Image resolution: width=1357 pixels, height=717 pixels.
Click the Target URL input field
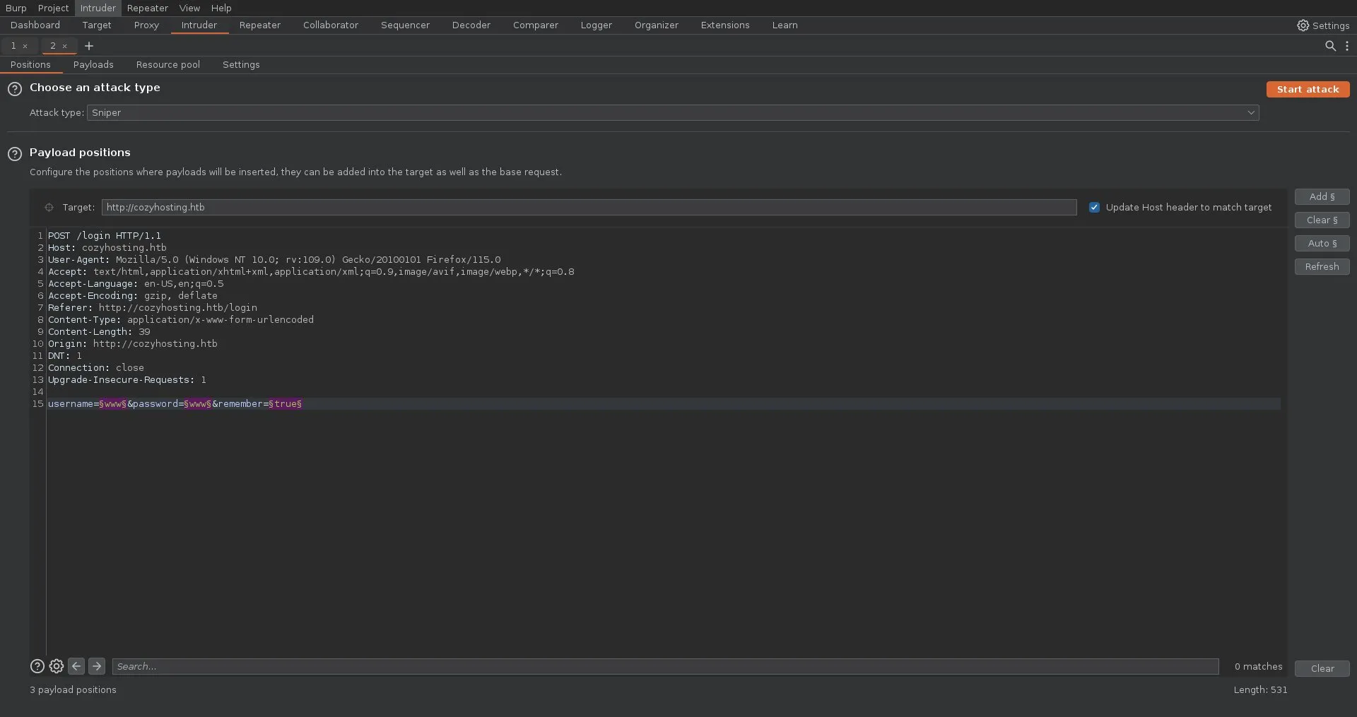click(x=589, y=208)
